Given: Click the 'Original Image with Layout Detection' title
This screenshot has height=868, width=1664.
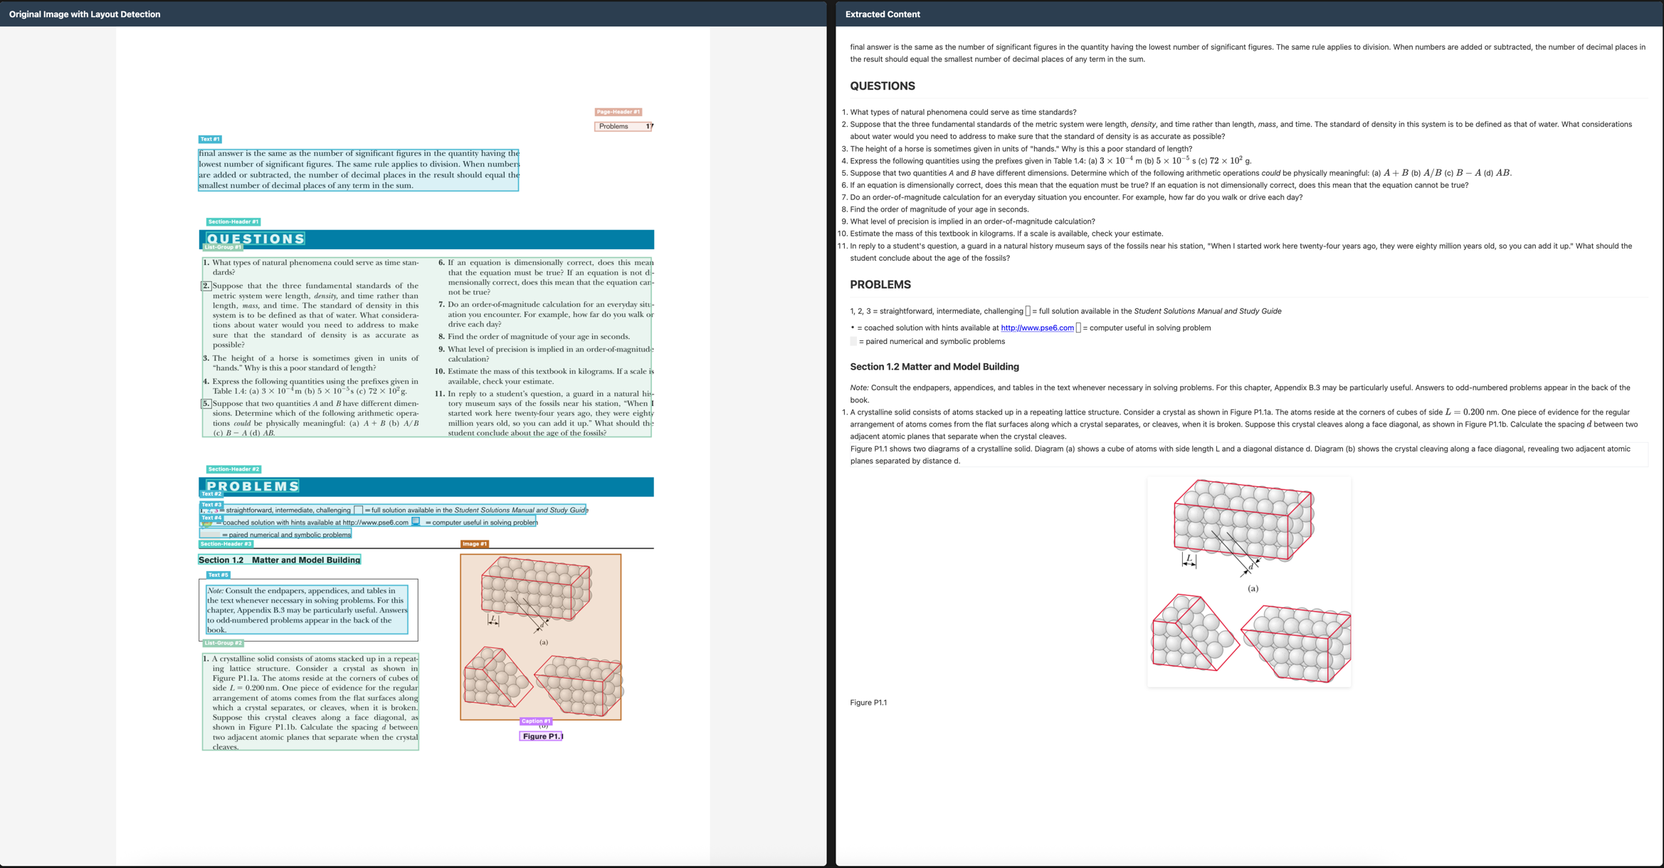Looking at the screenshot, I should pos(85,14).
